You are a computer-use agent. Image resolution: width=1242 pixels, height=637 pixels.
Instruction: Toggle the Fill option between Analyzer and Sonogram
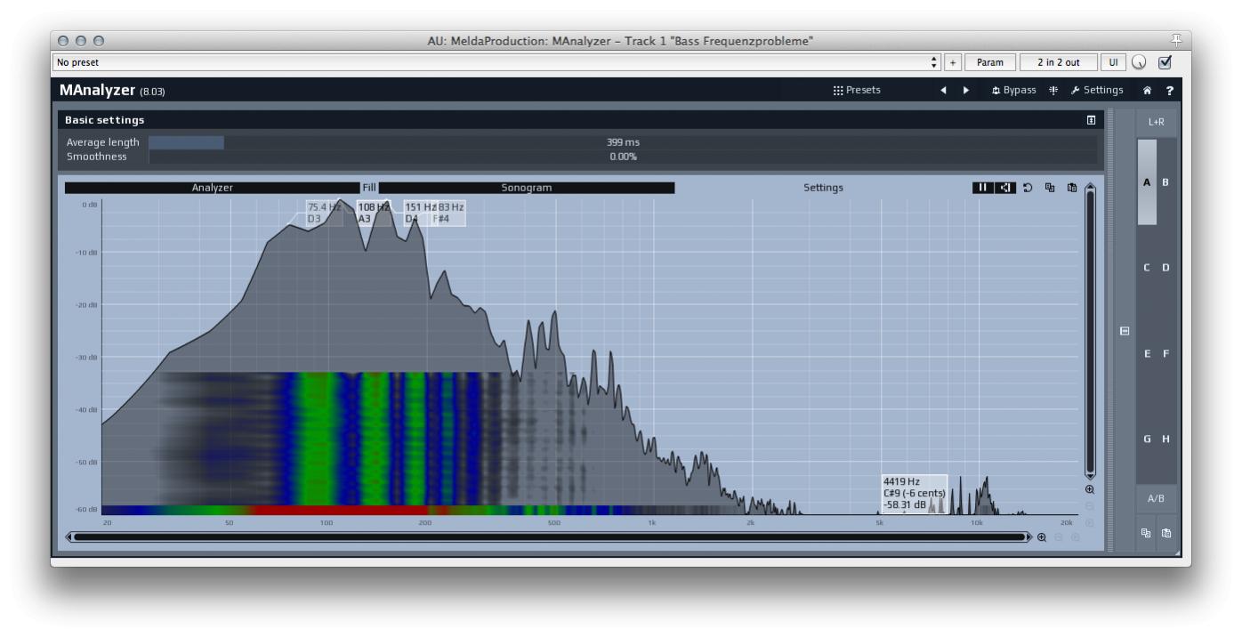tap(369, 188)
